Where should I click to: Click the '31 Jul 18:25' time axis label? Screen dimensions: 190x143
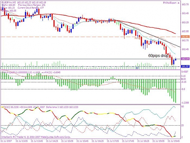(143, 141)
